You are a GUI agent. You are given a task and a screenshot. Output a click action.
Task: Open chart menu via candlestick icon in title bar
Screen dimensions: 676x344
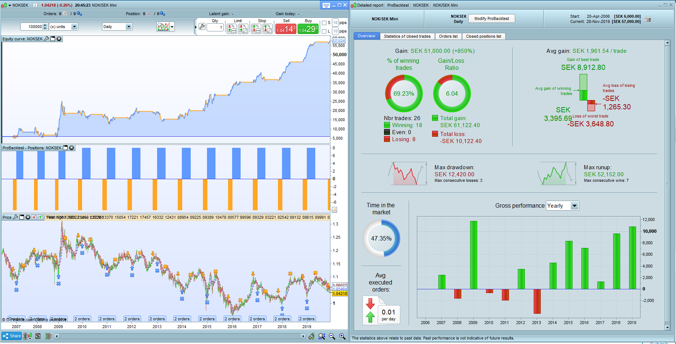point(4,5)
